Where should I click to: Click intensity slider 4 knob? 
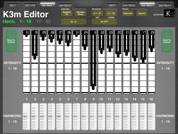(51, 40)
